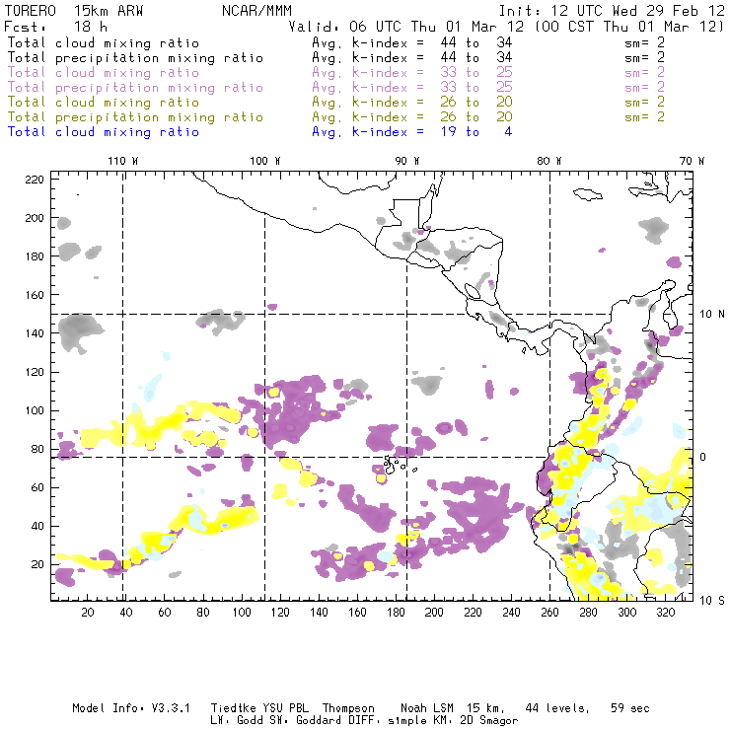Click the '(00 CST Thu 01 Mar 12)' local time text

pyautogui.click(x=629, y=27)
